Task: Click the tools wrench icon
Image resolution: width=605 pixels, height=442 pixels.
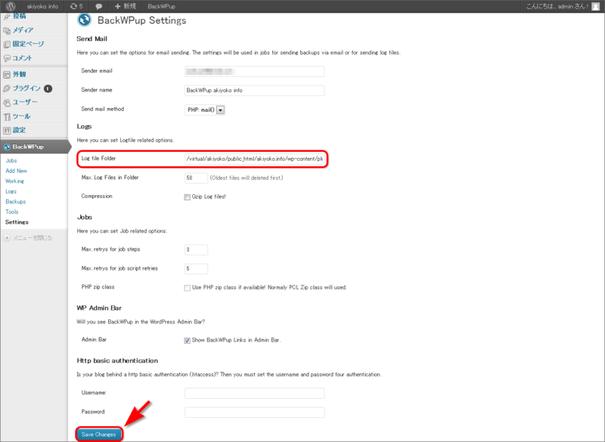Action: click(7, 117)
